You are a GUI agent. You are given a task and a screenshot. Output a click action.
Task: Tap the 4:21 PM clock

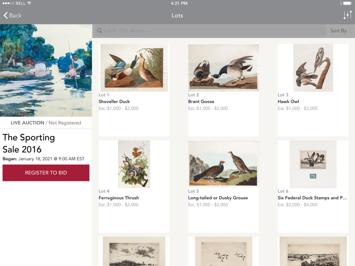[179, 3]
